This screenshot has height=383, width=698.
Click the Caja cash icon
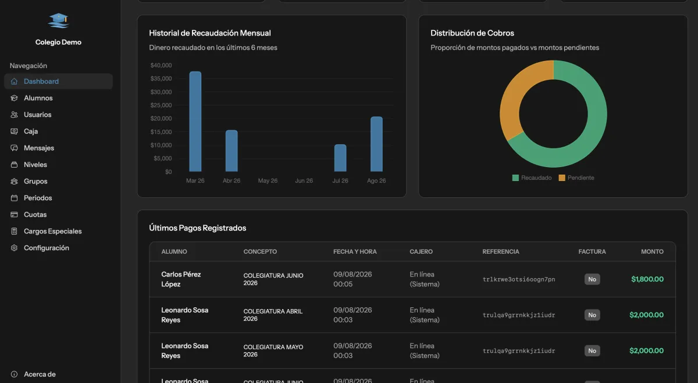(x=14, y=132)
